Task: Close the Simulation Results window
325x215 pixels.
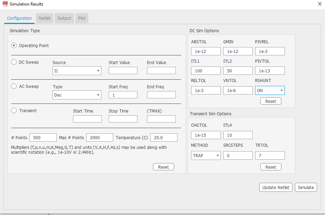Action: (319, 4)
